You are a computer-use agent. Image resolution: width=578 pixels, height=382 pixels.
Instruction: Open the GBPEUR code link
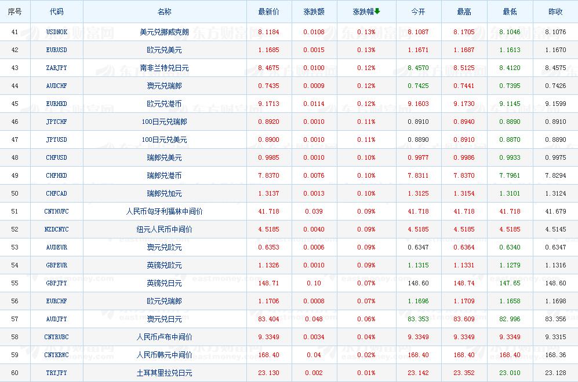(57, 265)
